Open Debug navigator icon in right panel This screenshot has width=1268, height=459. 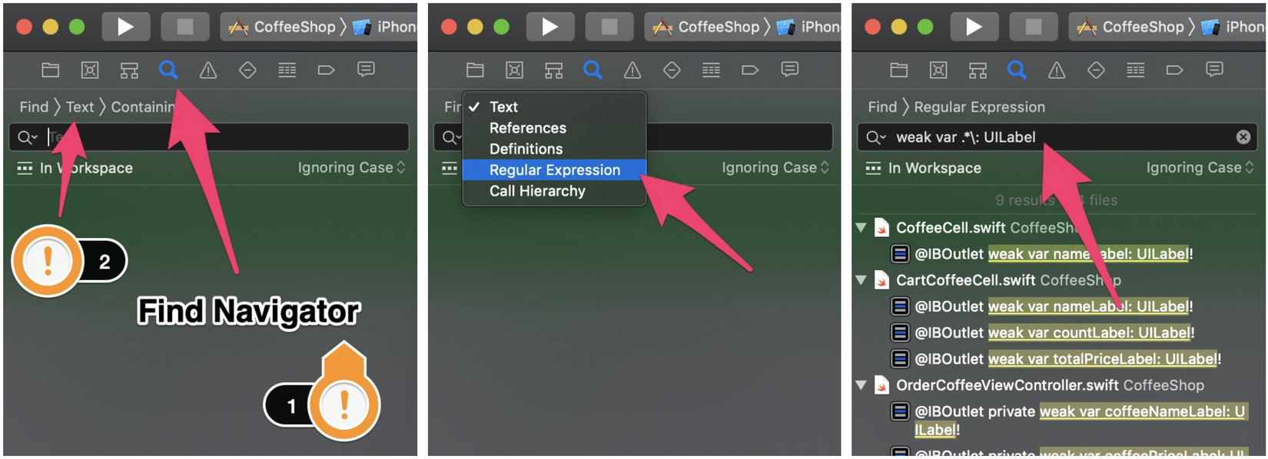pos(1136,71)
